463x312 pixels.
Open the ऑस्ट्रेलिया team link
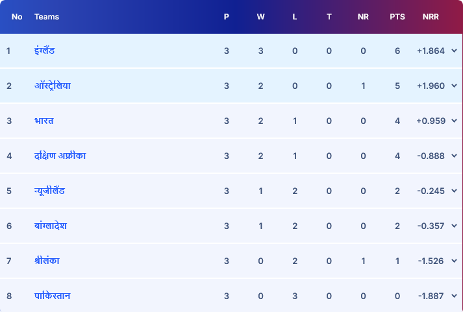pos(53,86)
